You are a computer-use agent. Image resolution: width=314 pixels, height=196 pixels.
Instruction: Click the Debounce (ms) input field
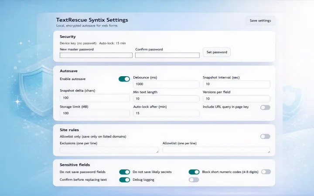(166, 84)
